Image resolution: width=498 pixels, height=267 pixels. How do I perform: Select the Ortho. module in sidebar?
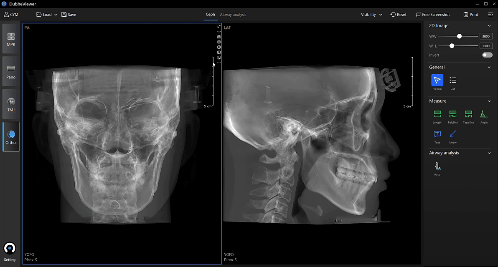(x=11, y=137)
